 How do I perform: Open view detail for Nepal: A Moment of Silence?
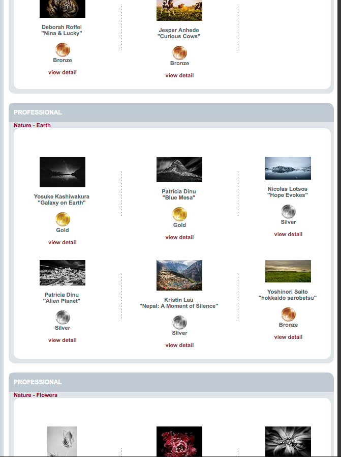[x=179, y=345]
